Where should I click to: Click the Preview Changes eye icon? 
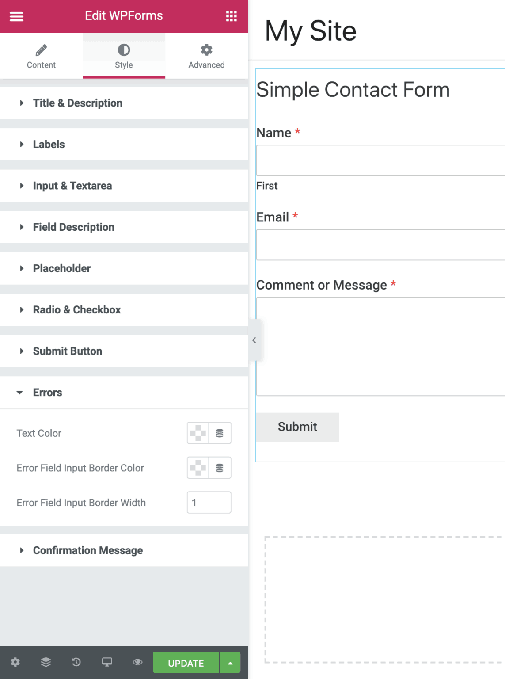[x=137, y=662]
